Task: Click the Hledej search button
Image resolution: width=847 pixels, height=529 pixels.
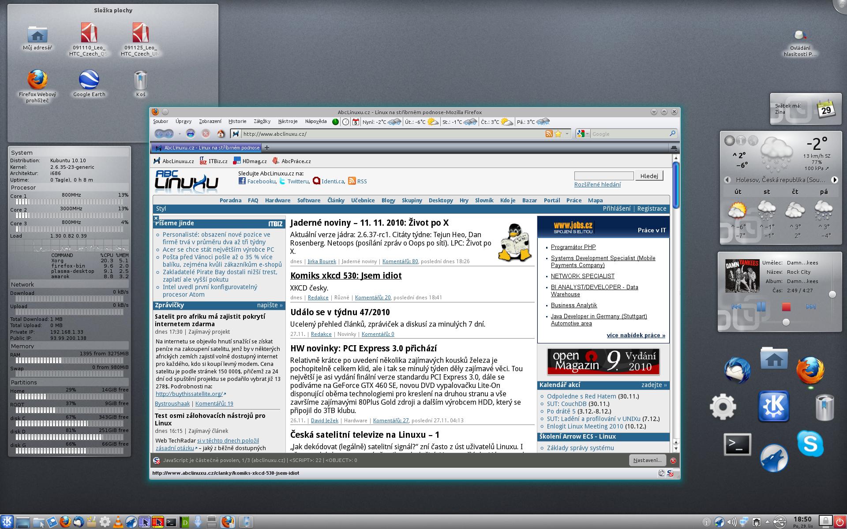Action: tap(649, 176)
